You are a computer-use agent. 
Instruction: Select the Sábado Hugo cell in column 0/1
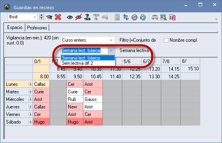(41, 122)
